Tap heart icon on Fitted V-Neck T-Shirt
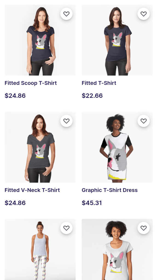Image resolution: width=157 pixels, height=280 pixels. (x=66, y=121)
